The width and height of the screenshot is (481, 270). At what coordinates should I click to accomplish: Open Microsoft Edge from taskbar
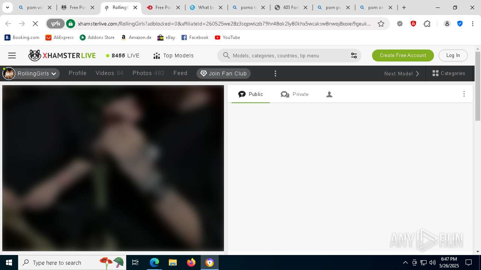[x=154, y=262]
